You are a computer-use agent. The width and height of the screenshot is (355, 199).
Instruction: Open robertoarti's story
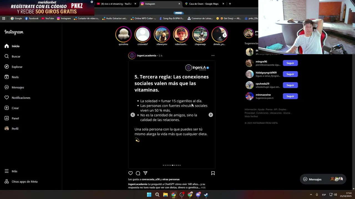pyautogui.click(x=181, y=34)
